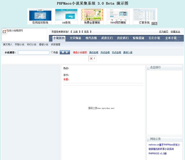This screenshot has width=185, height=160.
Task: Select the 作品 radio button
Action: (x=52, y=52)
